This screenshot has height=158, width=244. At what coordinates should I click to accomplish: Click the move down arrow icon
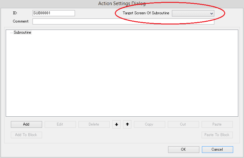coord(116,124)
